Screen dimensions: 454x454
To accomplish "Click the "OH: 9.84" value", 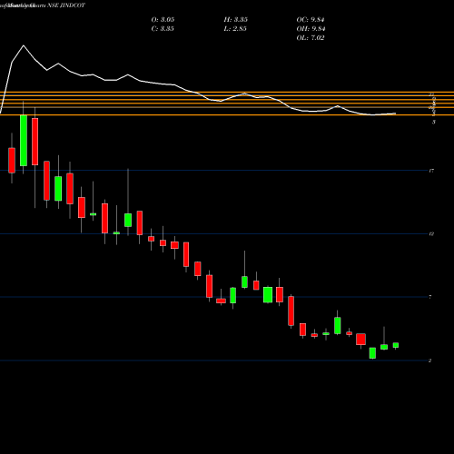I will [311, 29].
